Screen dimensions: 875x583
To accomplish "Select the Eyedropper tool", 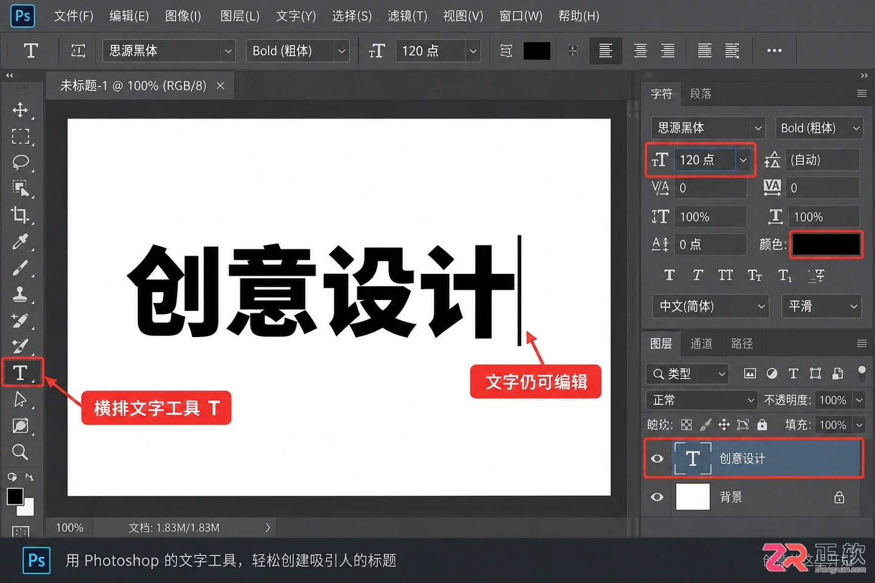I will coord(20,242).
